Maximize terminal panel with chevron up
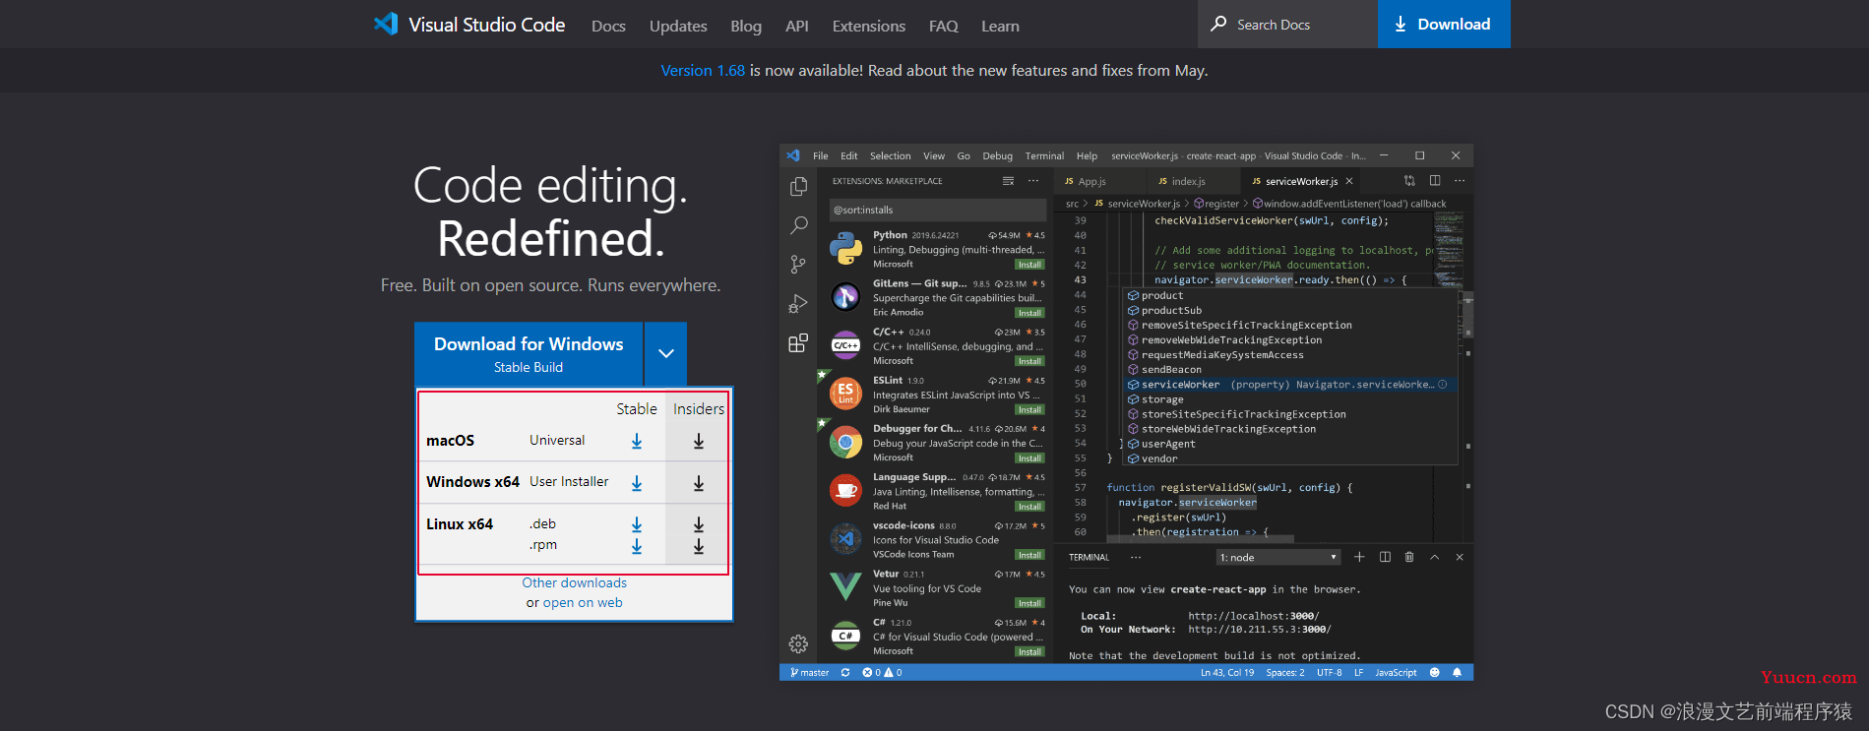This screenshot has height=731, width=1869. coord(1435,557)
